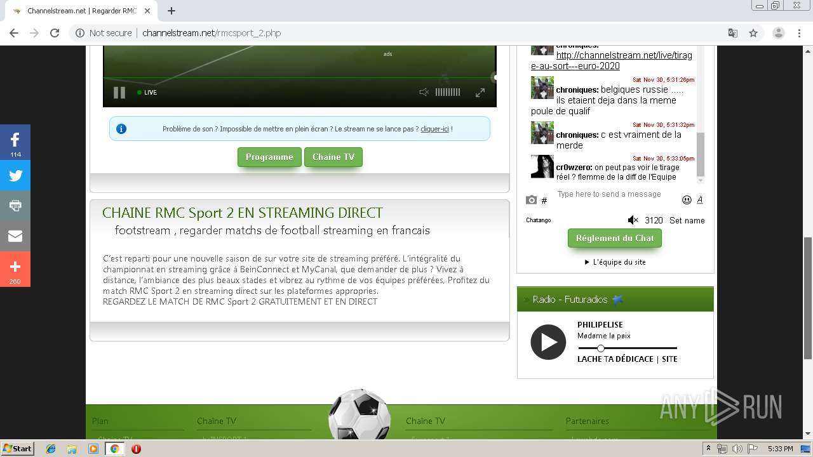Open the Programme button
Image resolution: width=813 pixels, height=457 pixels.
coord(269,157)
